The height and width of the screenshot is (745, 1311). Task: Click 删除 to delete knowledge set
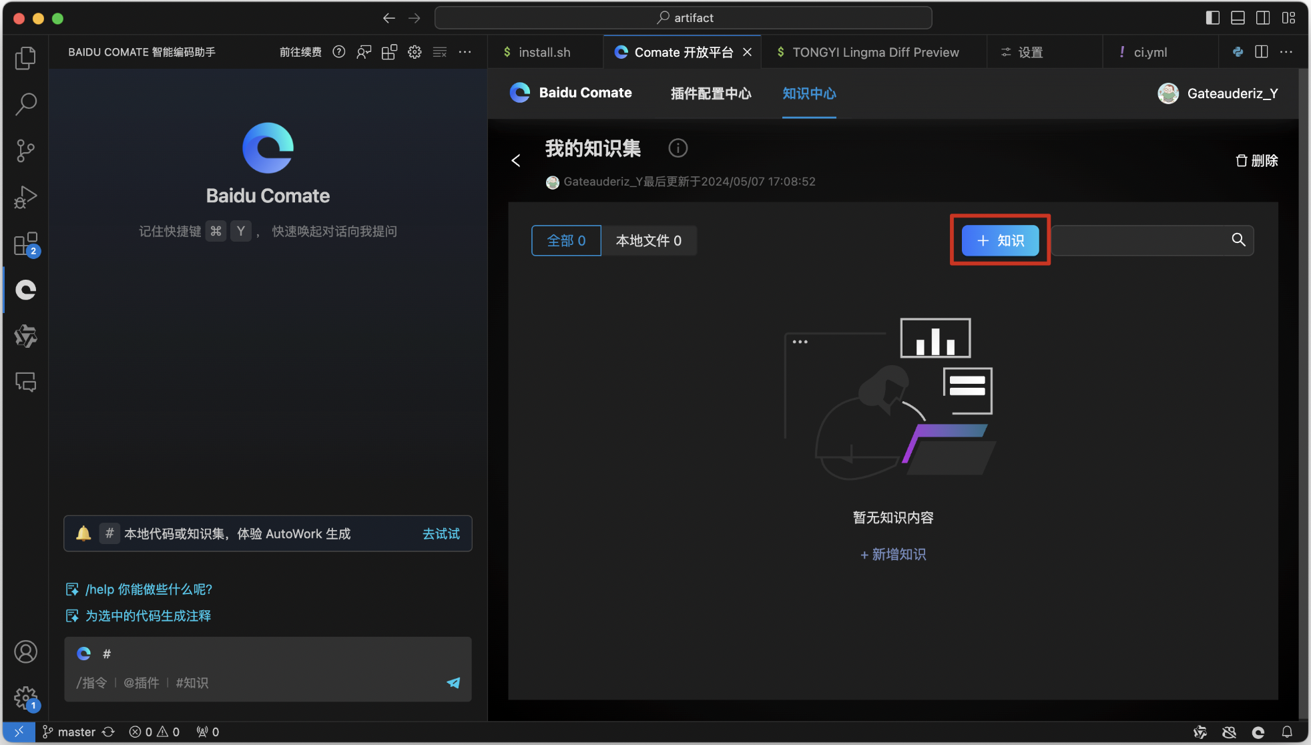[x=1257, y=160]
